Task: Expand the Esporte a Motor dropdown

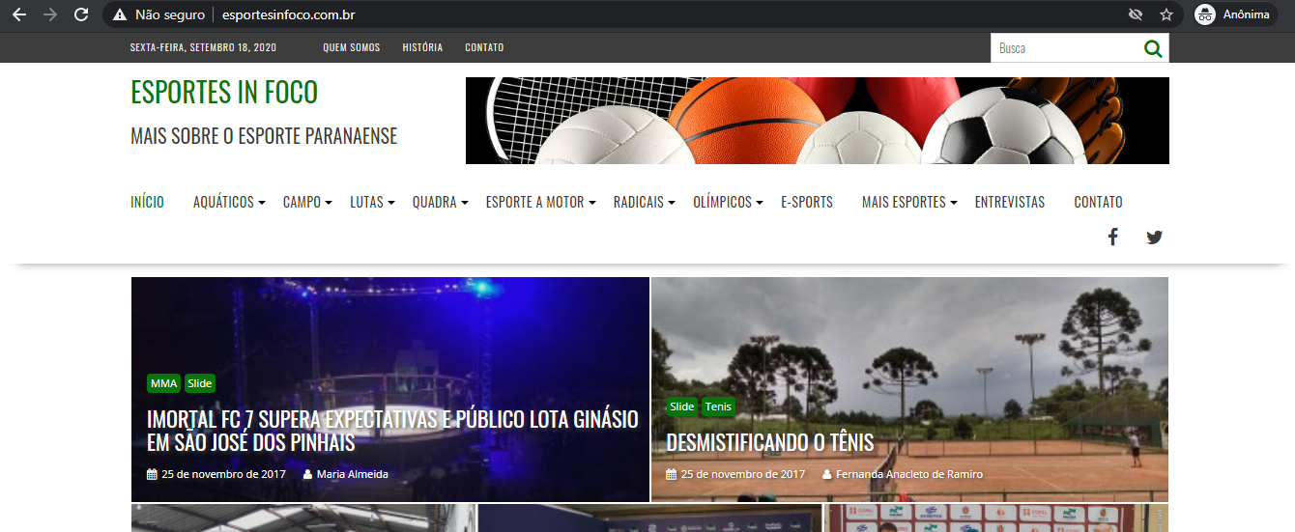Action: point(540,202)
